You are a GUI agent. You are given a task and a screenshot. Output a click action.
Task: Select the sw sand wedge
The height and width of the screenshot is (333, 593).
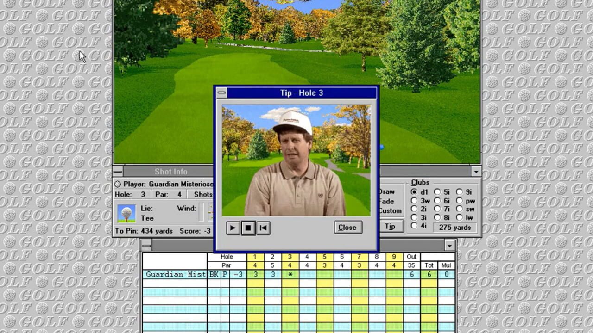466,209
